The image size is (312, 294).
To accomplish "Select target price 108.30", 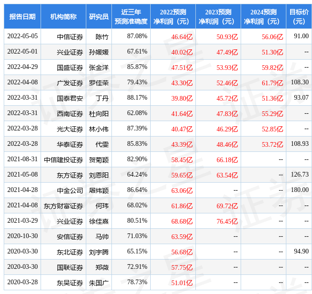I will [300, 82].
